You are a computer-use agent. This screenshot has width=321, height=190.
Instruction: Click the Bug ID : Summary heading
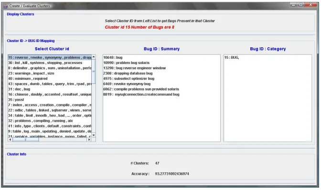tap(161, 49)
